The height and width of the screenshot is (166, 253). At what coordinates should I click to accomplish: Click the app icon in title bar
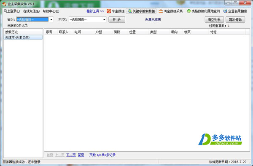click(4, 4)
